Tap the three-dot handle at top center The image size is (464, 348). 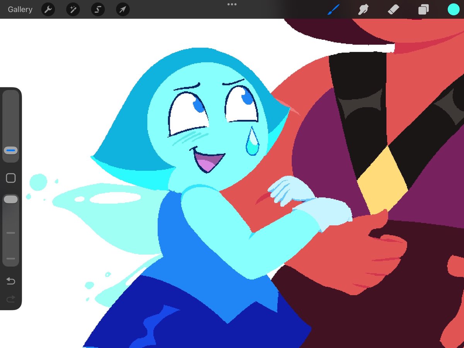tap(232, 4)
